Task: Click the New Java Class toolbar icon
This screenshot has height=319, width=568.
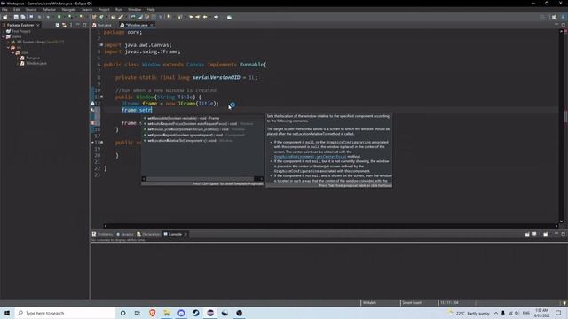Action: click(102, 17)
